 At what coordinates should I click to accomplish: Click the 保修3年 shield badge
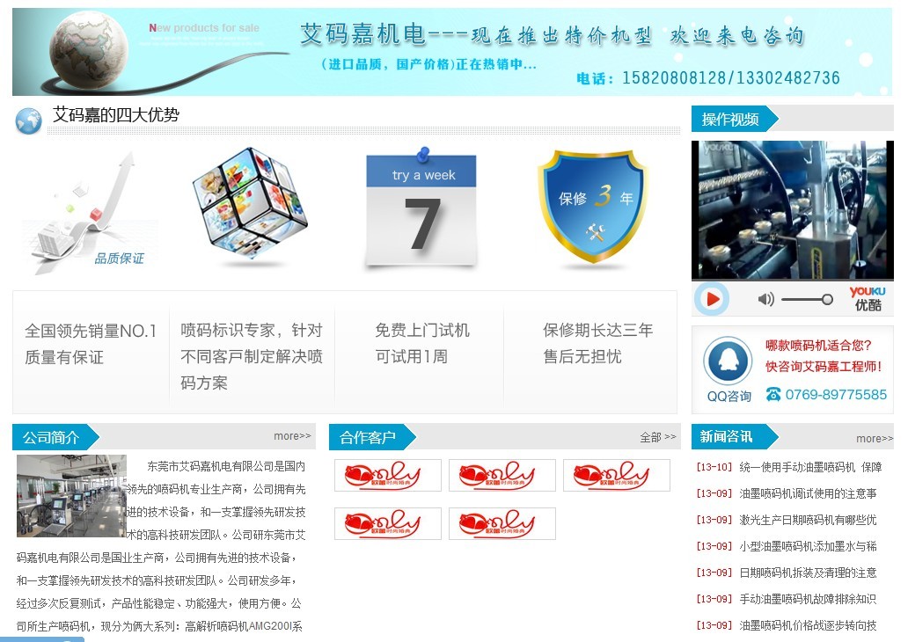[594, 208]
